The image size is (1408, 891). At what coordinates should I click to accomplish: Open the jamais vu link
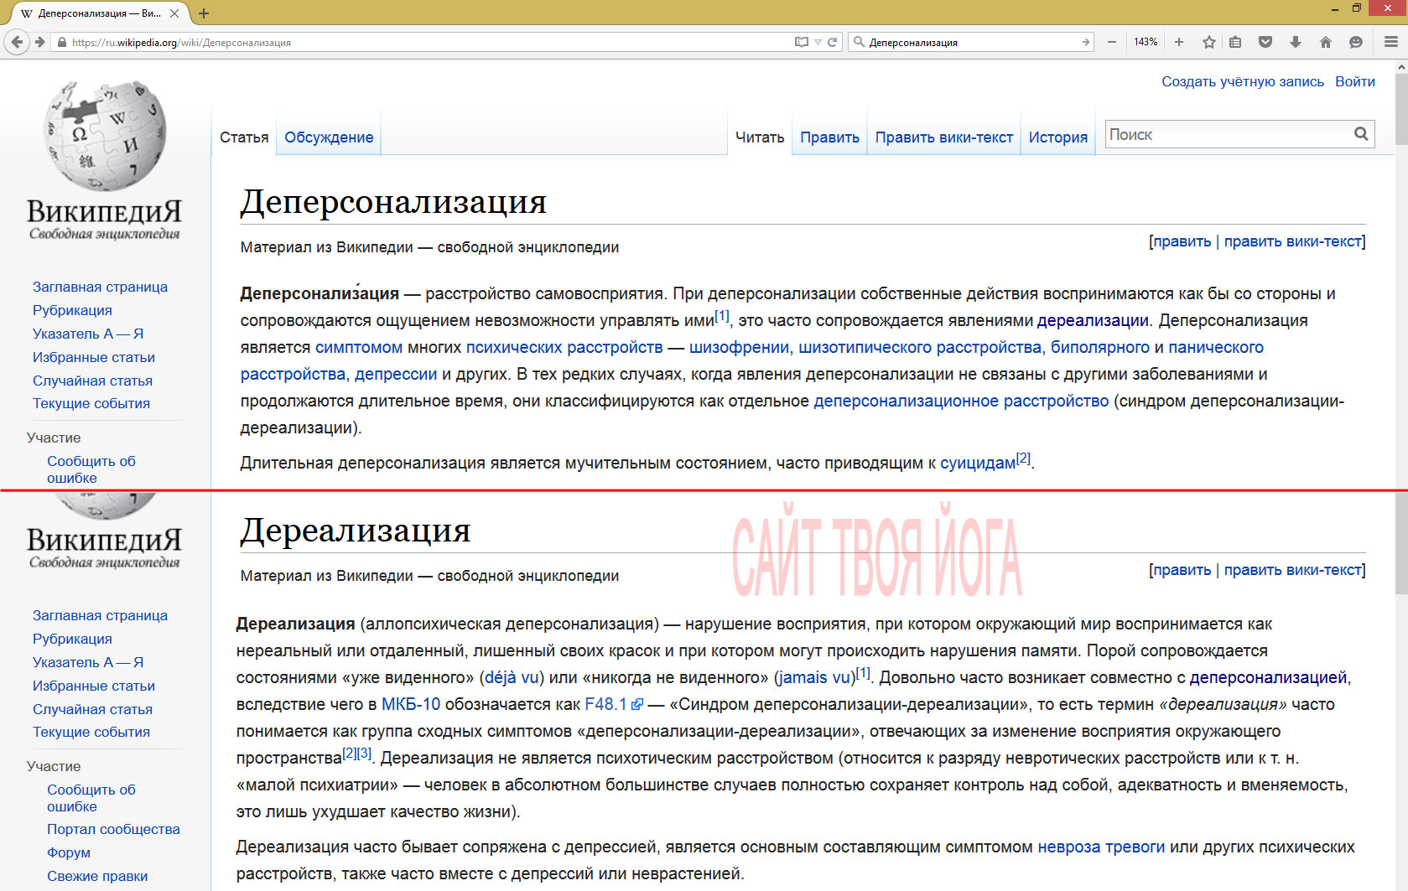(x=814, y=677)
